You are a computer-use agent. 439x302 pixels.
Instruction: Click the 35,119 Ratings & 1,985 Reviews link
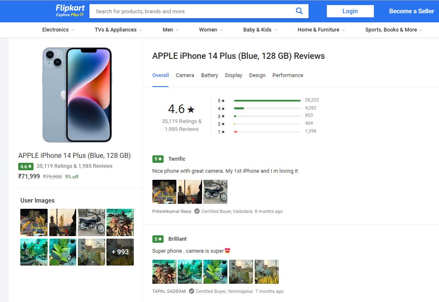[75, 166]
